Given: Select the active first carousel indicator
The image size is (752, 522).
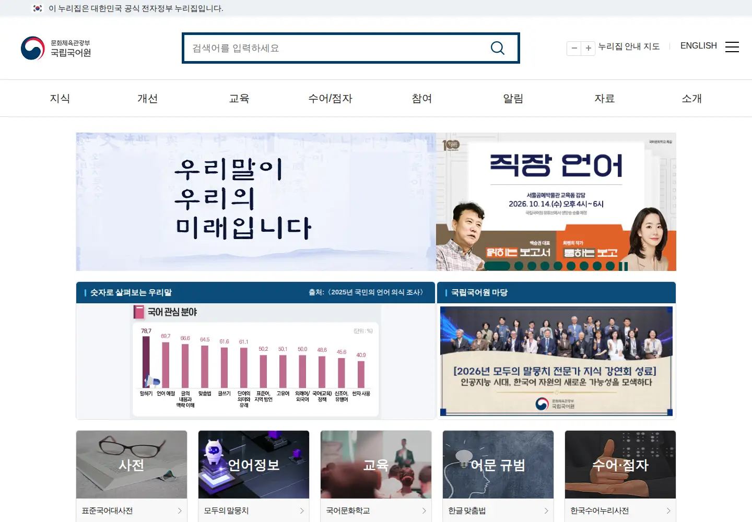Looking at the screenshot, I should click(497, 266).
